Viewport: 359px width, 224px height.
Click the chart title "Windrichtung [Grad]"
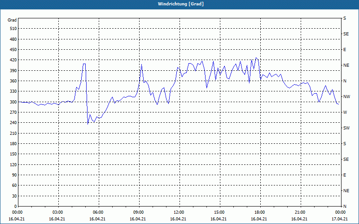(x=181, y=4)
